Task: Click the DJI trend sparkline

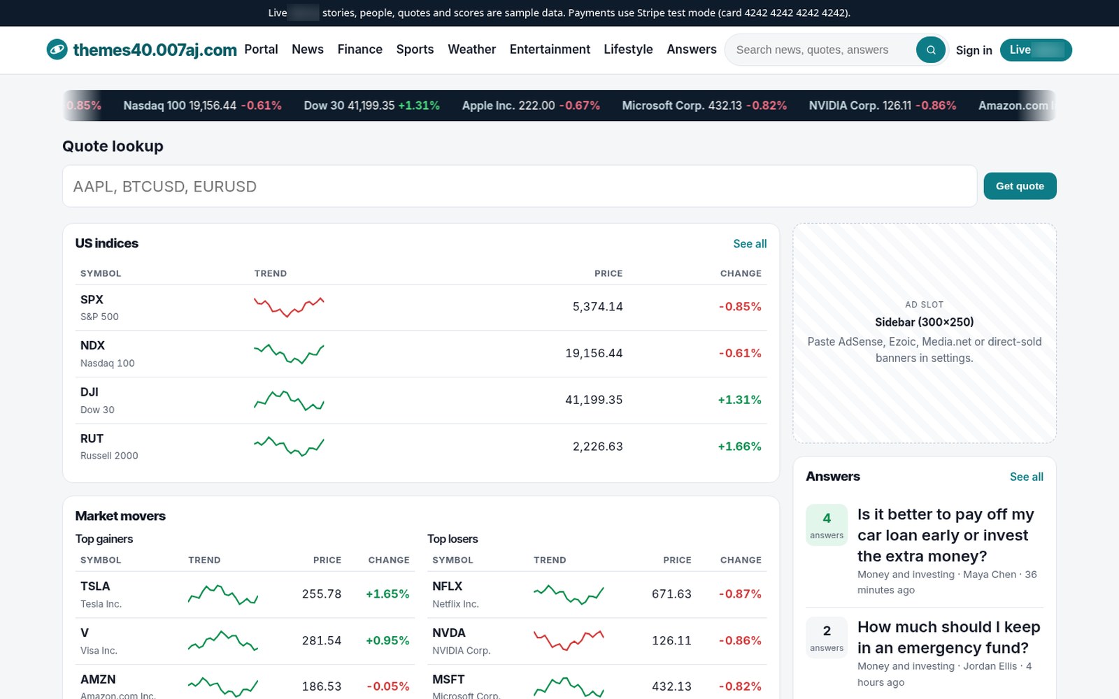Action: coord(289,400)
